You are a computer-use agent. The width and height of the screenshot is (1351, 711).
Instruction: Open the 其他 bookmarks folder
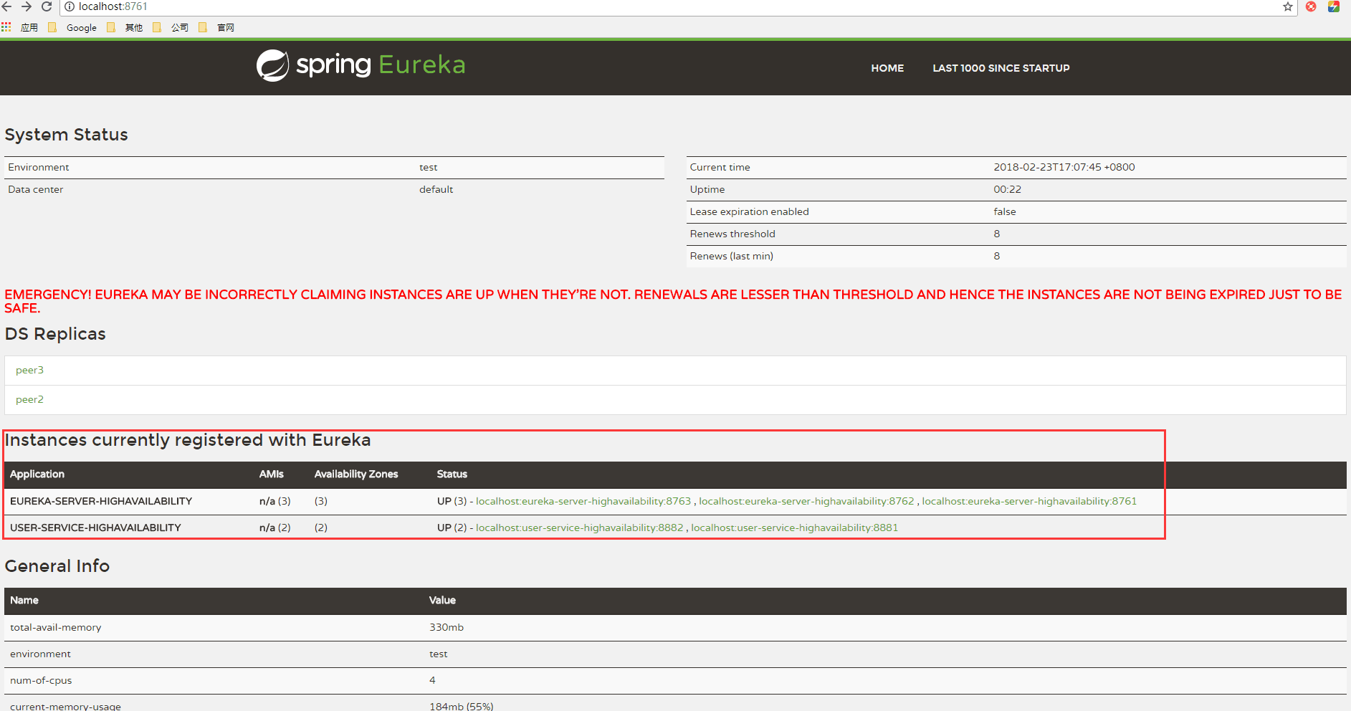click(x=125, y=27)
